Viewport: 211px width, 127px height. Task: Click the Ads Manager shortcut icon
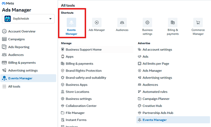(97, 23)
